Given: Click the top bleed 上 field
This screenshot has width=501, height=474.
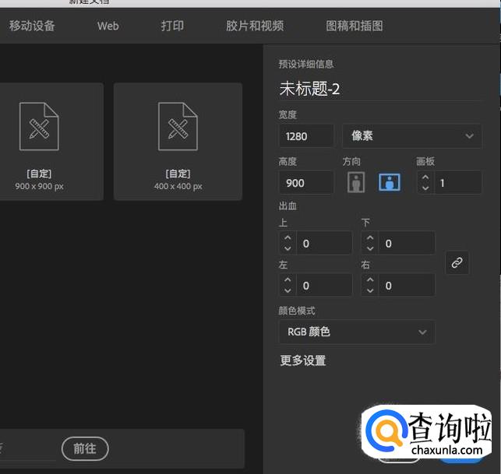Looking at the screenshot, I should pos(324,243).
